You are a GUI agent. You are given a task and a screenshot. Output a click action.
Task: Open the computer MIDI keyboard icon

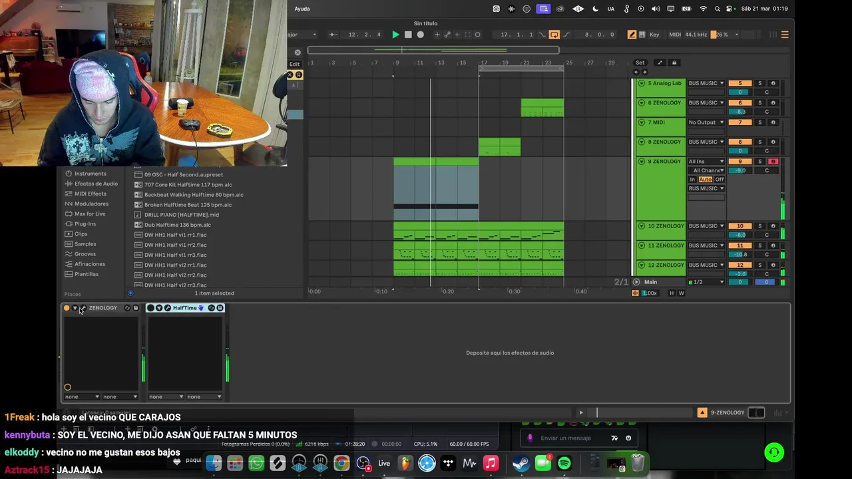(642, 35)
